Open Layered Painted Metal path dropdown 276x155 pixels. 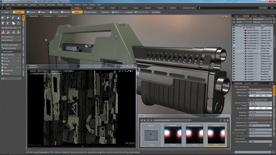pos(172,120)
